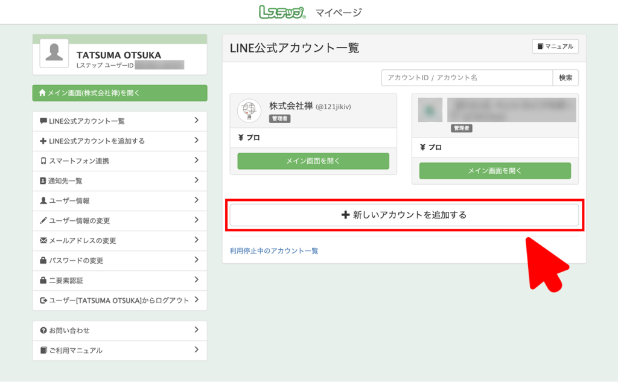Click the smartphone icon beside スマートフォン連携

(43, 161)
